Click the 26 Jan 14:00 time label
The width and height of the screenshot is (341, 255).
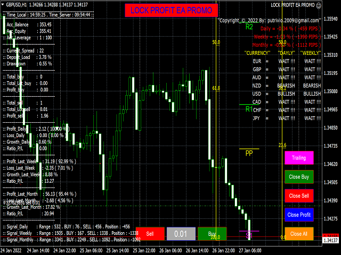tap(198, 251)
